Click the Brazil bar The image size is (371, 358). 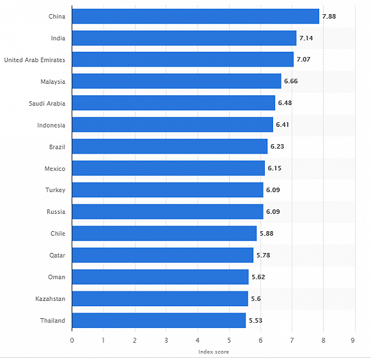170,147
